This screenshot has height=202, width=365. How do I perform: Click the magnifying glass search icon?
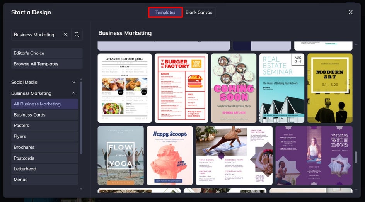coord(77,35)
